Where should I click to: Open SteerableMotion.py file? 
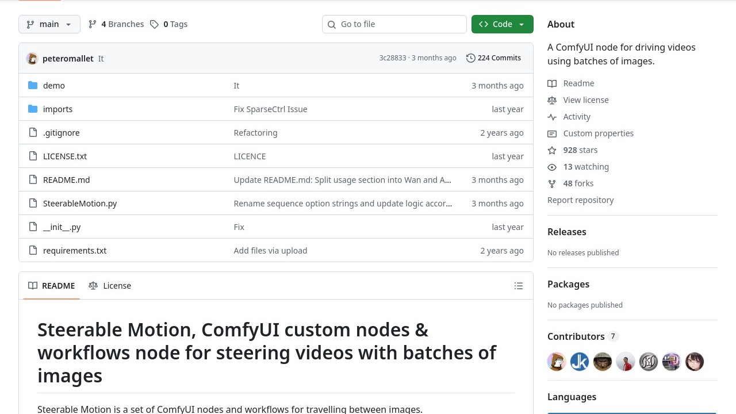[80, 204]
